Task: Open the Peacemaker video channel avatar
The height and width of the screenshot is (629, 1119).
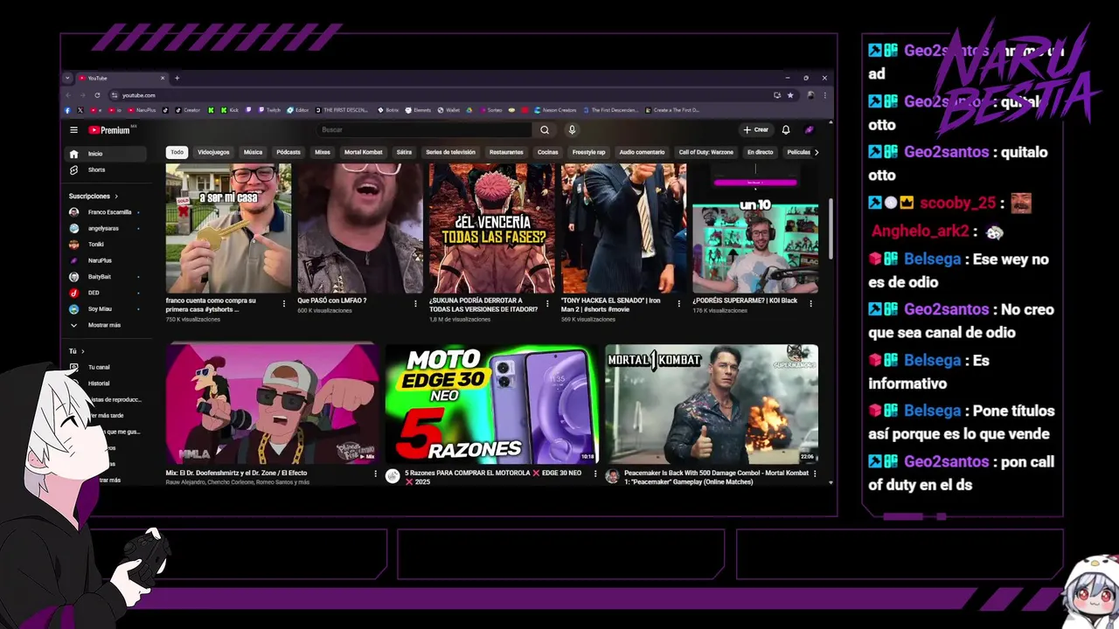Action: [x=612, y=476]
